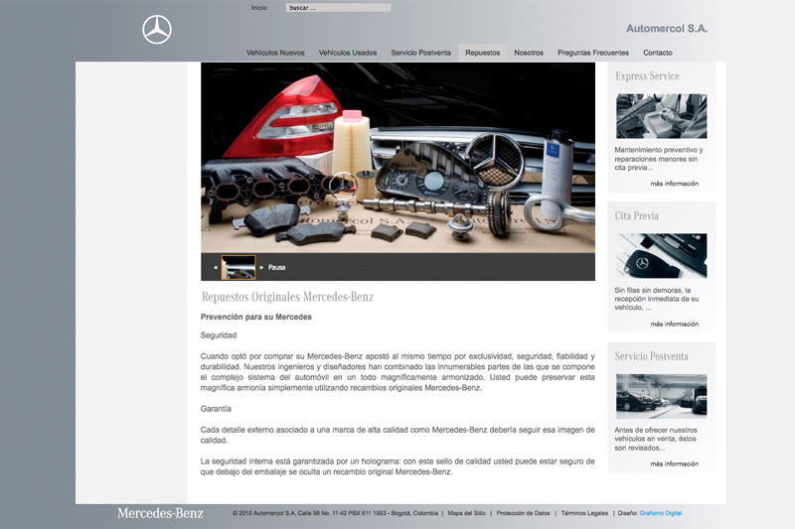This screenshot has width=795, height=529.
Task: Open Servicio Postventa menu item
Action: 420,53
